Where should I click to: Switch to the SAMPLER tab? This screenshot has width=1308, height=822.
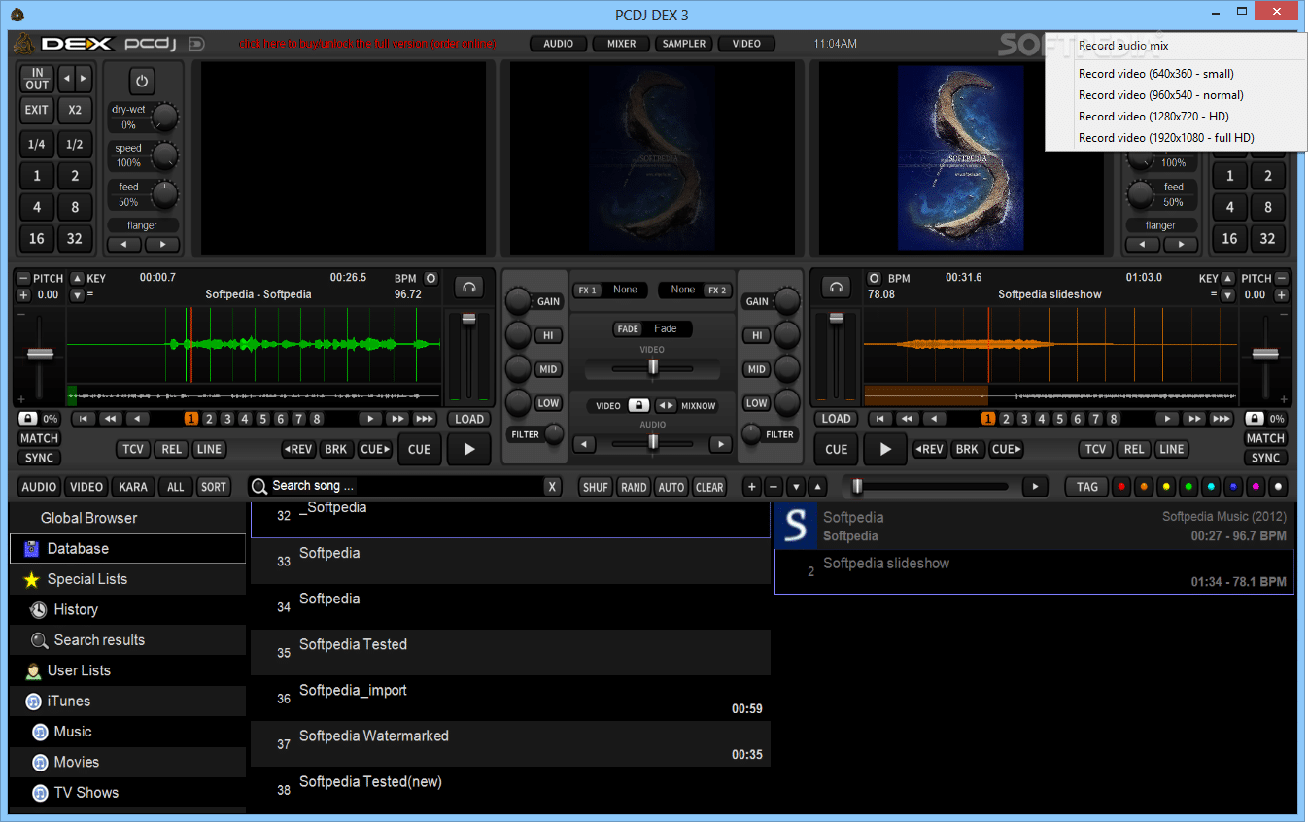coord(684,44)
